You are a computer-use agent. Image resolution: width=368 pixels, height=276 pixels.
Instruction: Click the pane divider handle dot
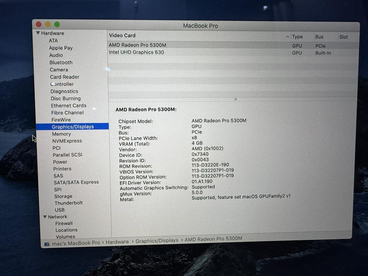click(x=236, y=99)
